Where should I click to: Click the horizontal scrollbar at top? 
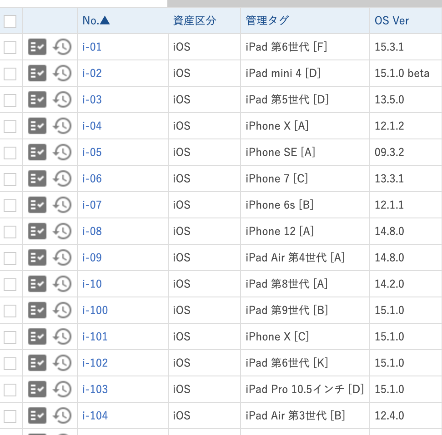[304, 3]
